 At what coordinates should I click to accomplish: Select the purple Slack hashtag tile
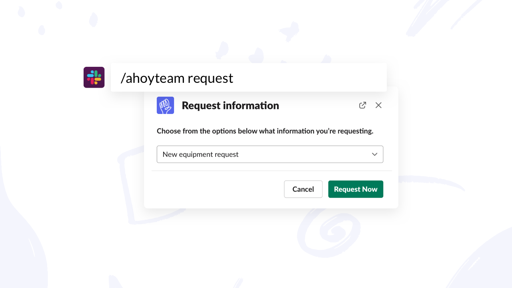click(94, 77)
